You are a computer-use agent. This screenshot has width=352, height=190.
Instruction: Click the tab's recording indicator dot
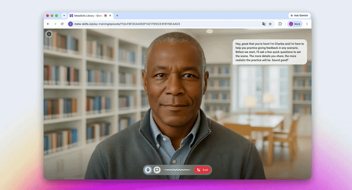click(106, 16)
